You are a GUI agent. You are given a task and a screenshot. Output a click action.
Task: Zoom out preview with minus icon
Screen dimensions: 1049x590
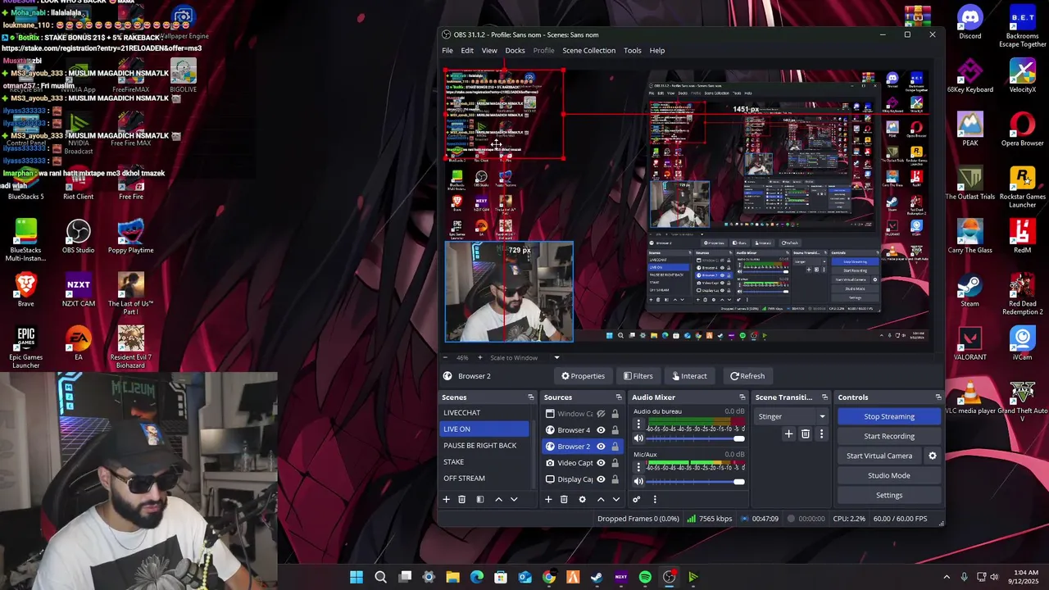pyautogui.click(x=446, y=357)
